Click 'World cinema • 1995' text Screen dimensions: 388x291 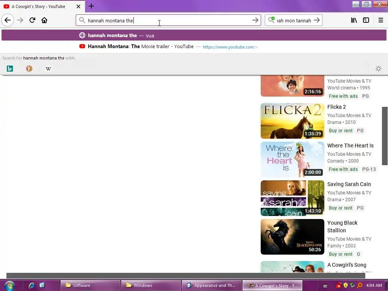349,88
